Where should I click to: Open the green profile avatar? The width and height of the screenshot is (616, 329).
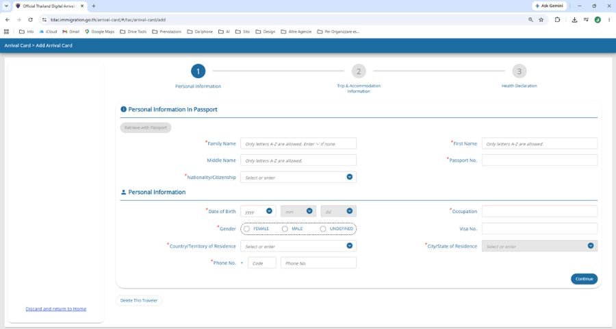point(598,20)
